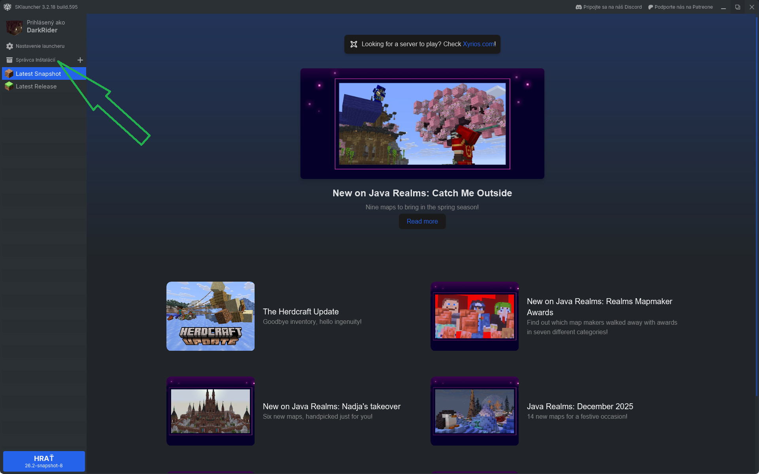The width and height of the screenshot is (759, 474).
Task: Open the Realms Mapmaker Awards thumbnail
Action: point(474,316)
